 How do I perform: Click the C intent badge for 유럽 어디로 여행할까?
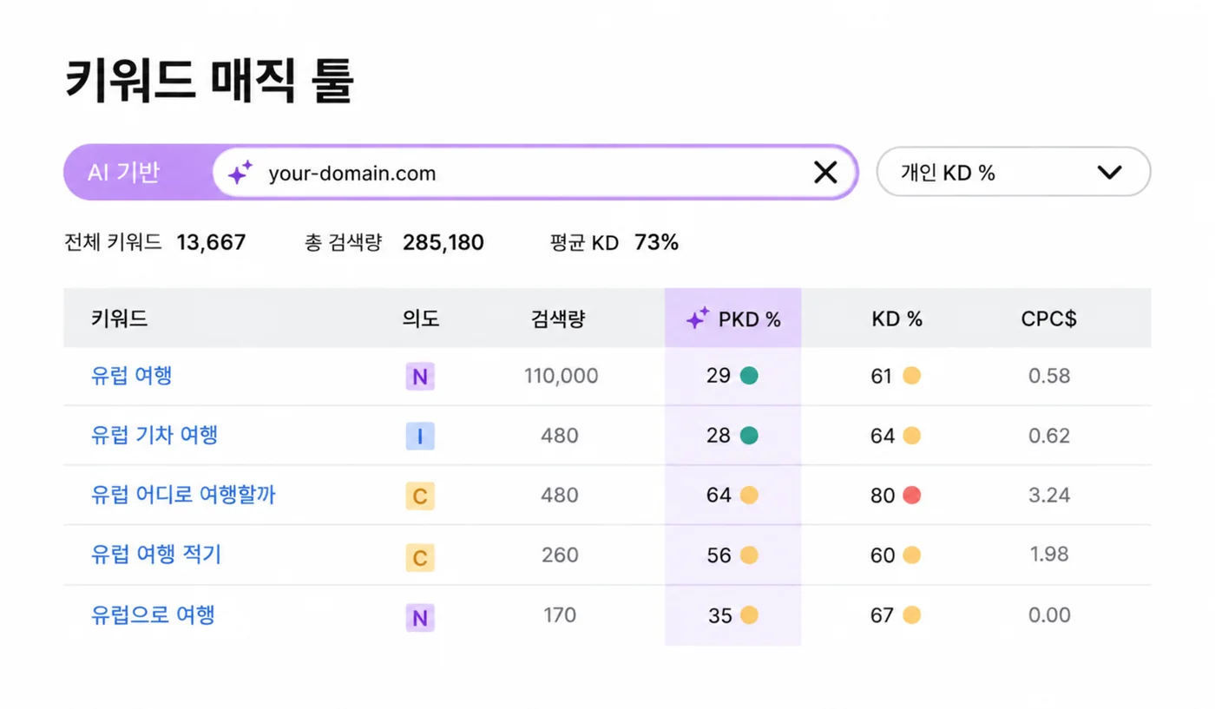pos(420,496)
